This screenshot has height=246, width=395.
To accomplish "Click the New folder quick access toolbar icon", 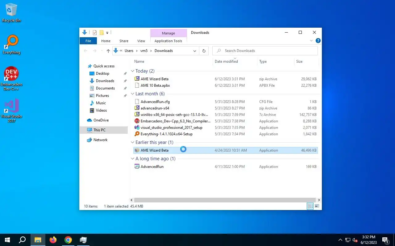I will (x=101, y=33).
